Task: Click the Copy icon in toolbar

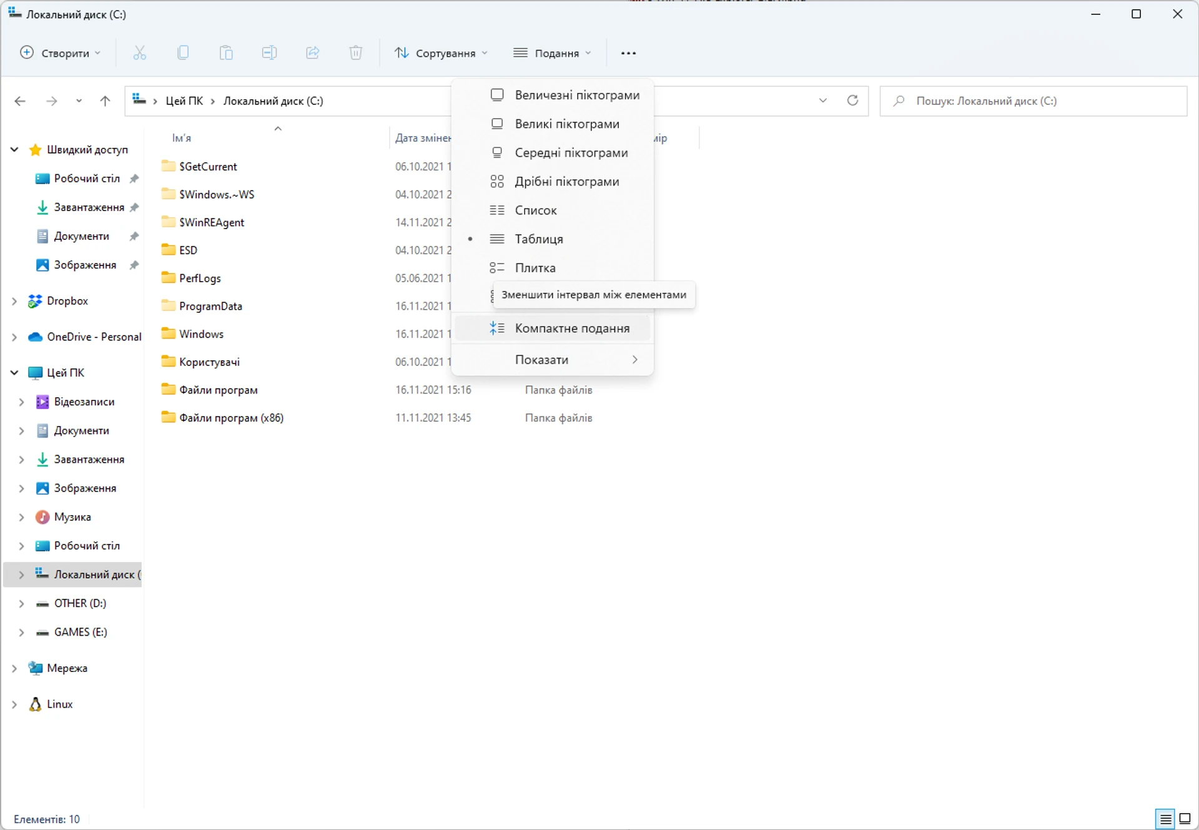Action: click(183, 53)
